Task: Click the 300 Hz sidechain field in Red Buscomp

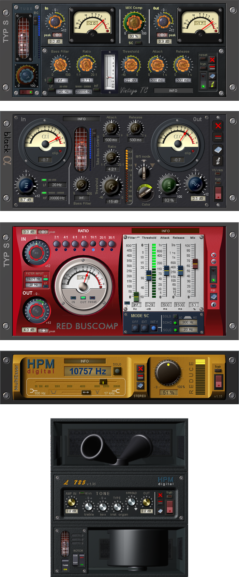Action: (x=188, y=322)
